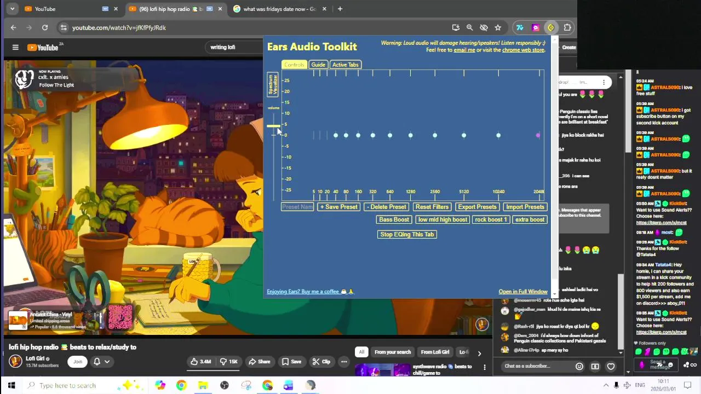The height and width of the screenshot is (394, 701).
Task: Open the Chrome extensions puzzle menu
Action: pyautogui.click(x=567, y=27)
